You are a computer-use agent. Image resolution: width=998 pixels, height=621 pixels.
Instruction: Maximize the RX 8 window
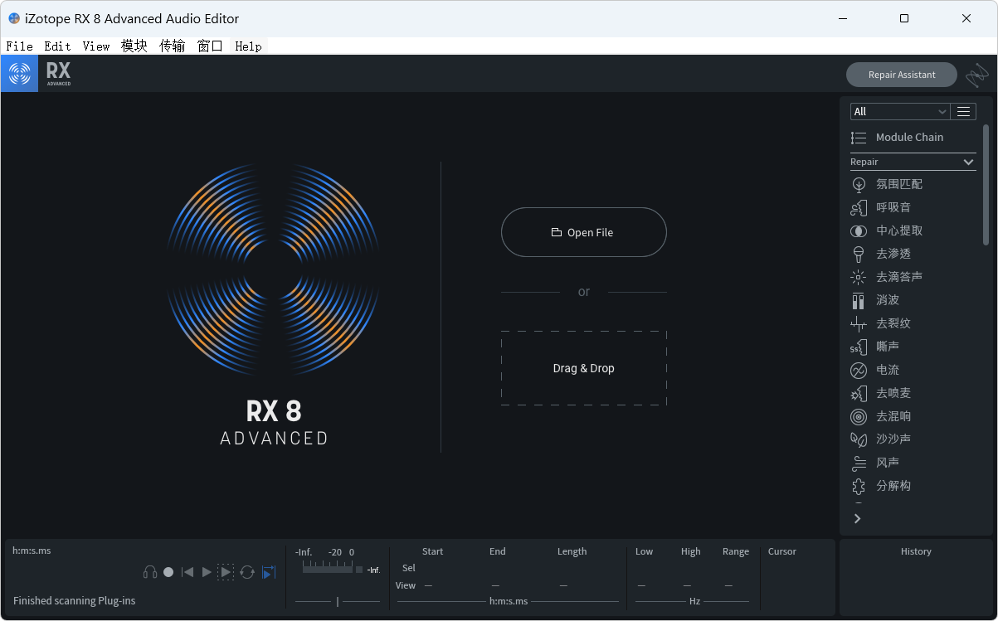click(904, 18)
